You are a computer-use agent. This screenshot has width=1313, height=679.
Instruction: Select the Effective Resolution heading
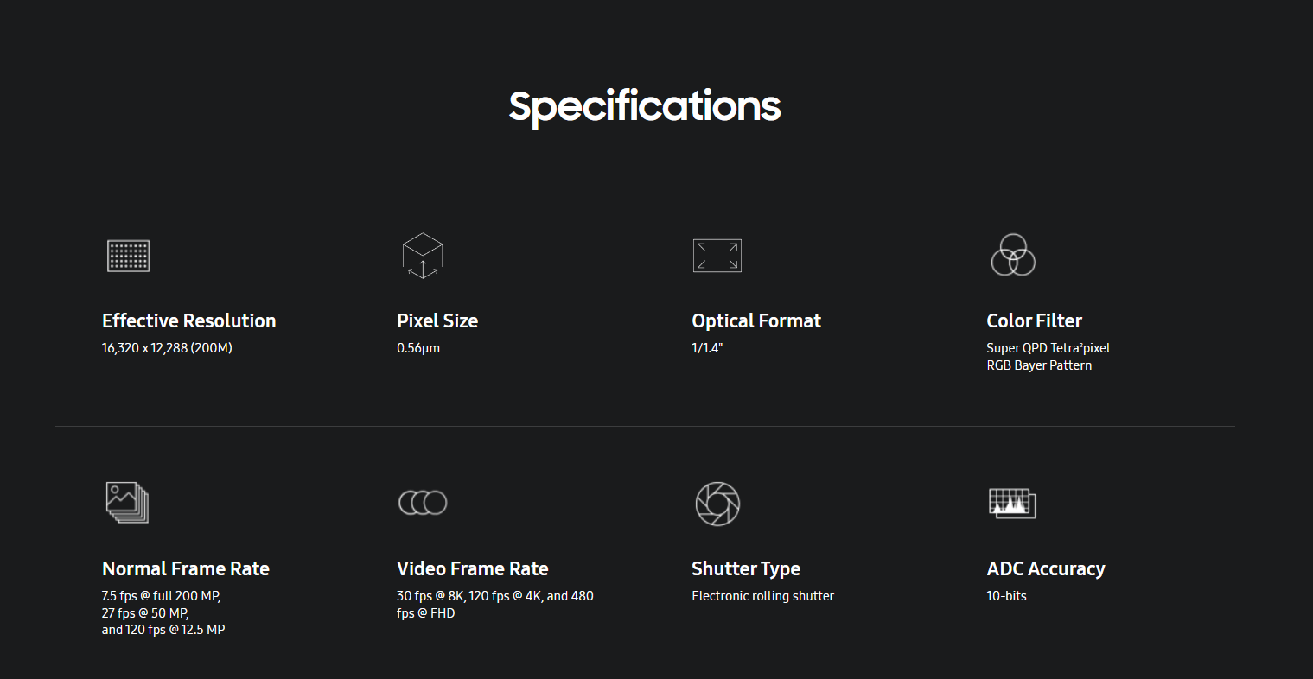(x=188, y=321)
